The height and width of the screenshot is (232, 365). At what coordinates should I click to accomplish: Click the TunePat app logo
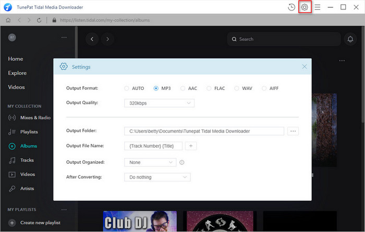pos(8,7)
